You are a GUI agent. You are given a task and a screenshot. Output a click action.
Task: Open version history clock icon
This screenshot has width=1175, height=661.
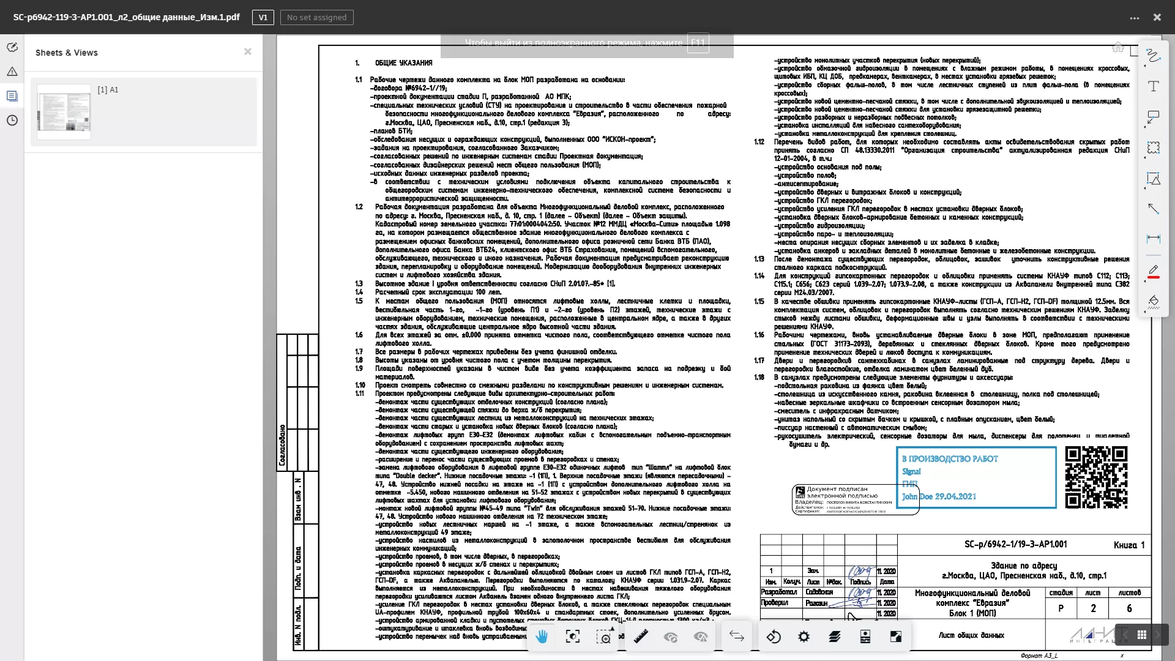[x=12, y=121]
